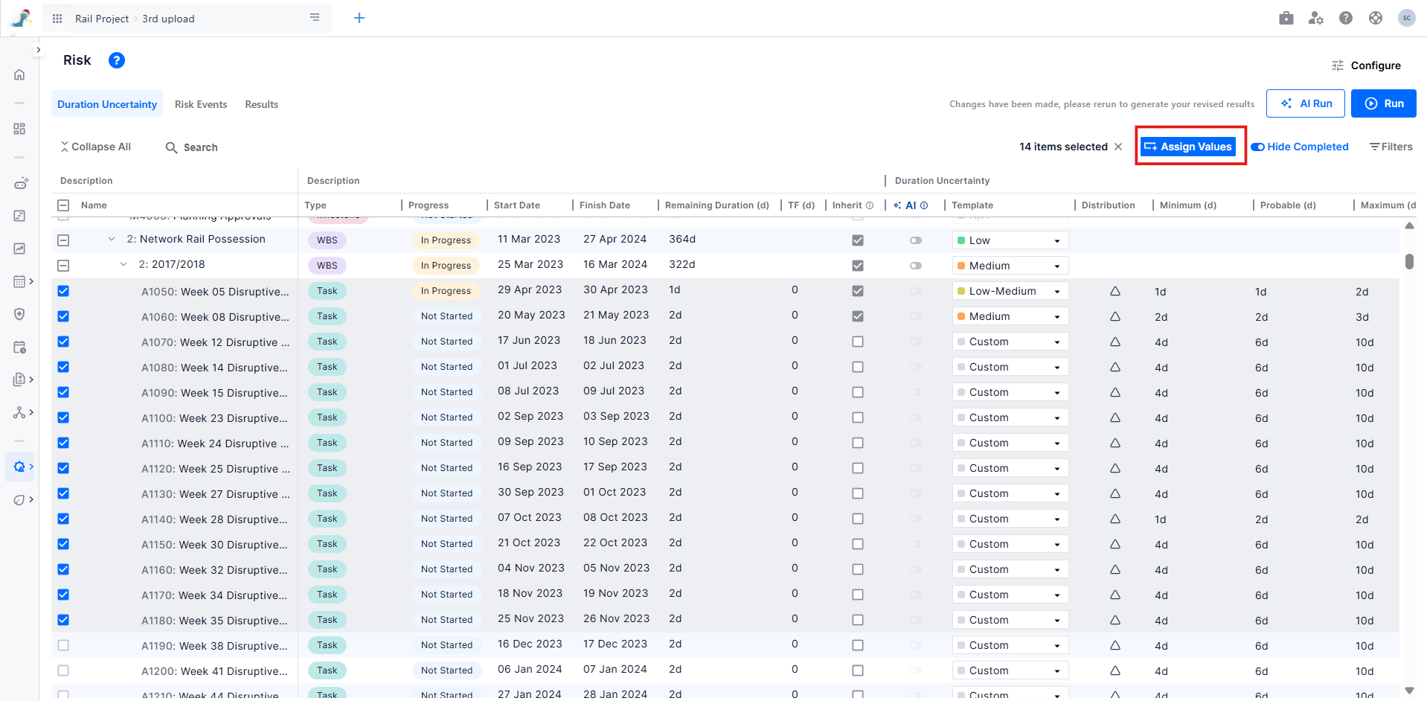Click the Assign Values button
The image size is (1427, 701).
[1188, 147]
